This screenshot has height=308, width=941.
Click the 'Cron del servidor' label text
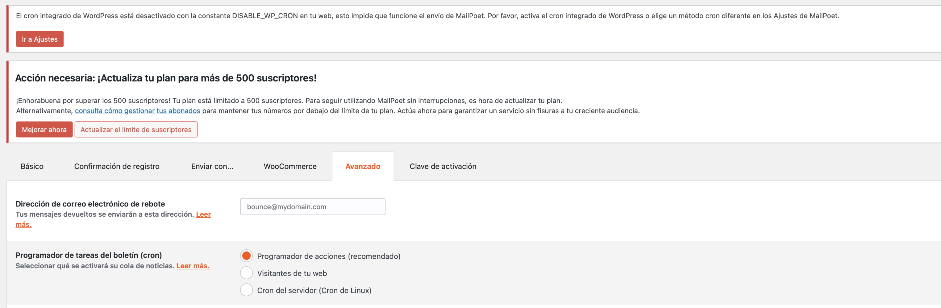click(x=314, y=291)
